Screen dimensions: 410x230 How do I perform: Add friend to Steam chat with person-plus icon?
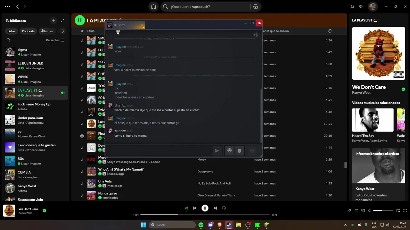[x=256, y=34]
